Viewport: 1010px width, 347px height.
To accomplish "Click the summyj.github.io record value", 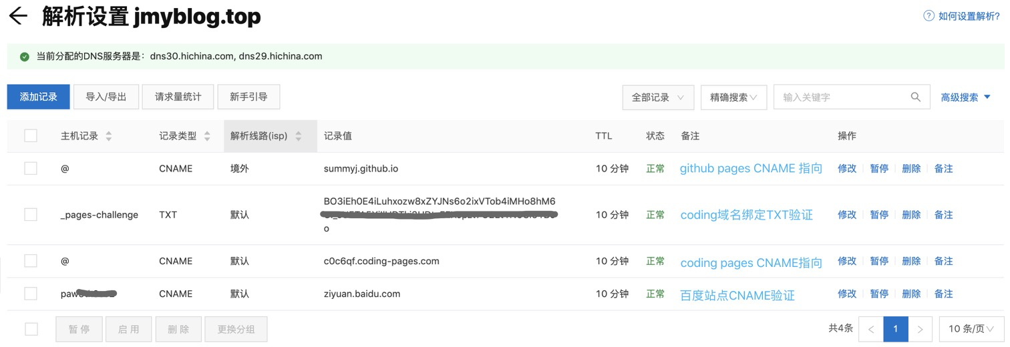I will coord(361,169).
